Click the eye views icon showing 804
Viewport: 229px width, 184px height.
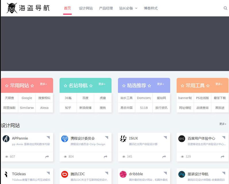pos(65,156)
